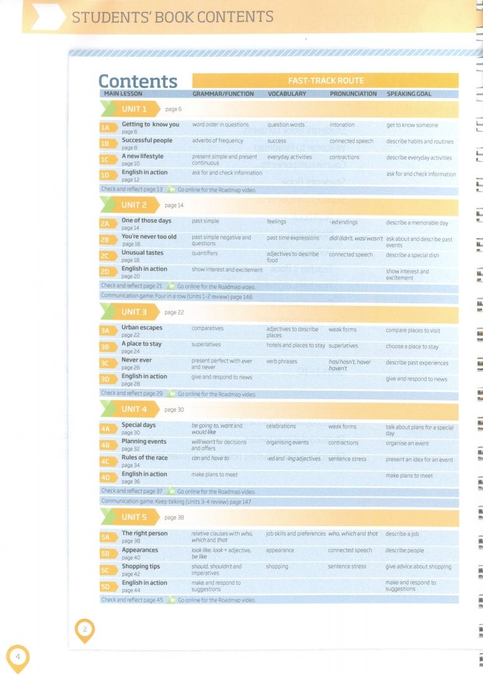Select the lesson You're never too old
483x674 pixels.
point(149,237)
